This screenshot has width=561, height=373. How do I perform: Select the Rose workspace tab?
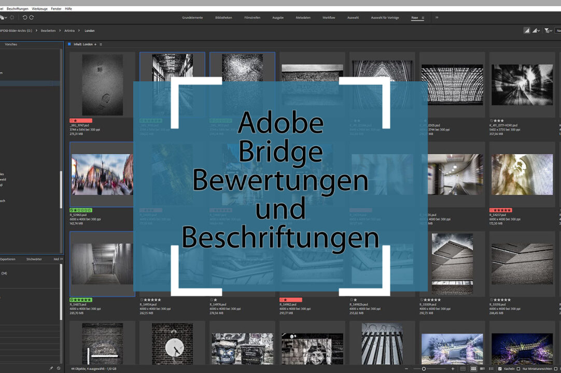coord(415,18)
